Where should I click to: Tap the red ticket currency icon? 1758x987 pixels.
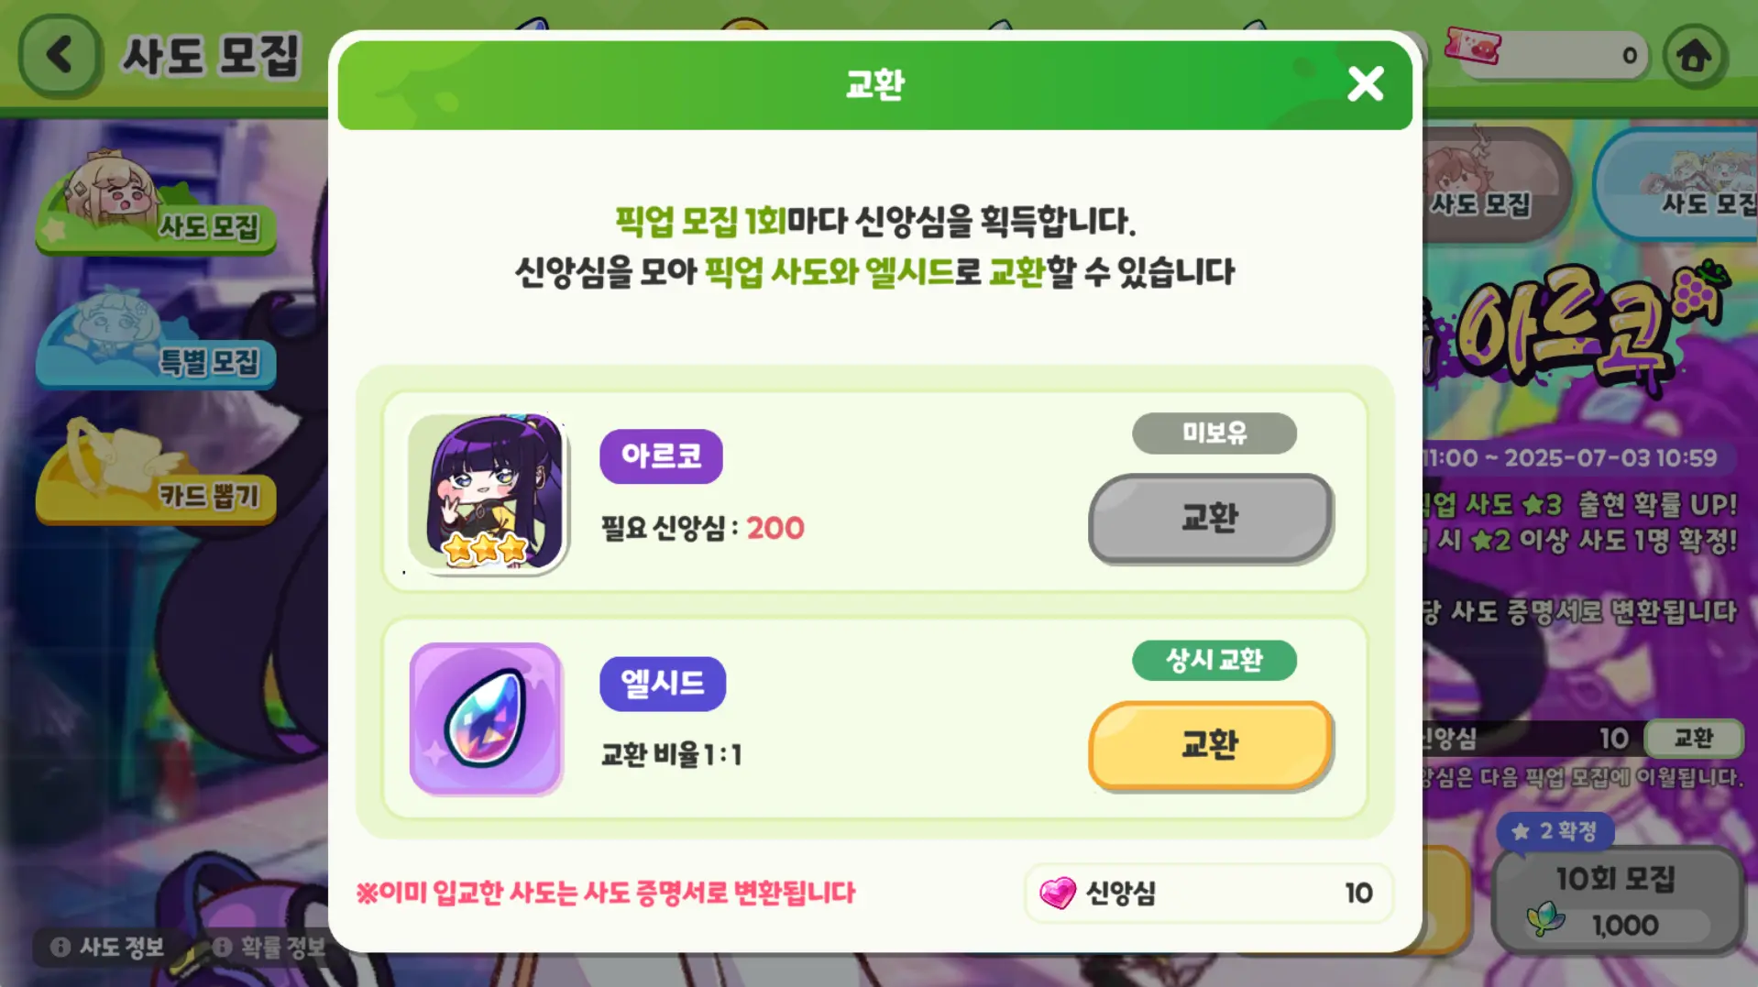pyautogui.click(x=1473, y=46)
